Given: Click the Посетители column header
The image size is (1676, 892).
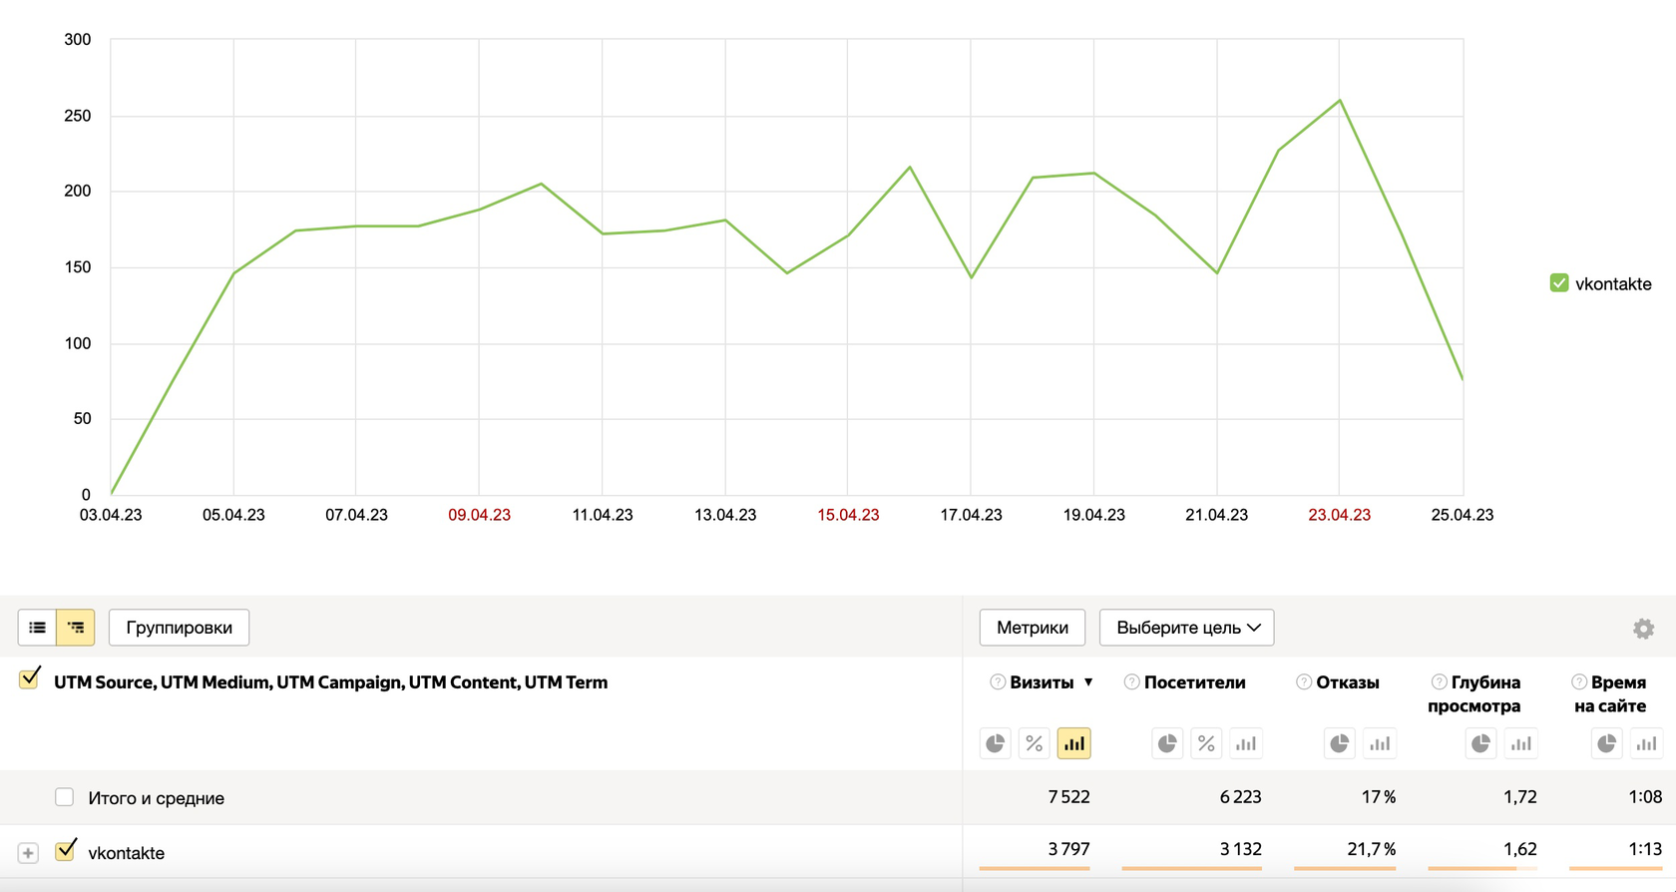Looking at the screenshot, I should click(x=1194, y=682).
